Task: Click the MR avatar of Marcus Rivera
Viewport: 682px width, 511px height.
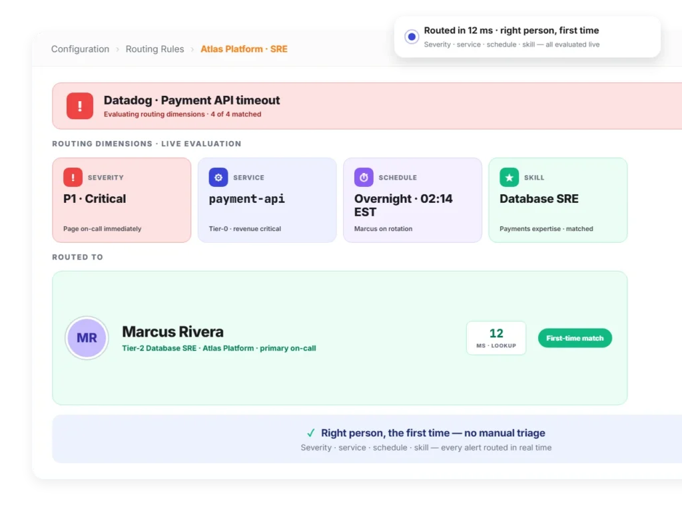Action: click(87, 337)
